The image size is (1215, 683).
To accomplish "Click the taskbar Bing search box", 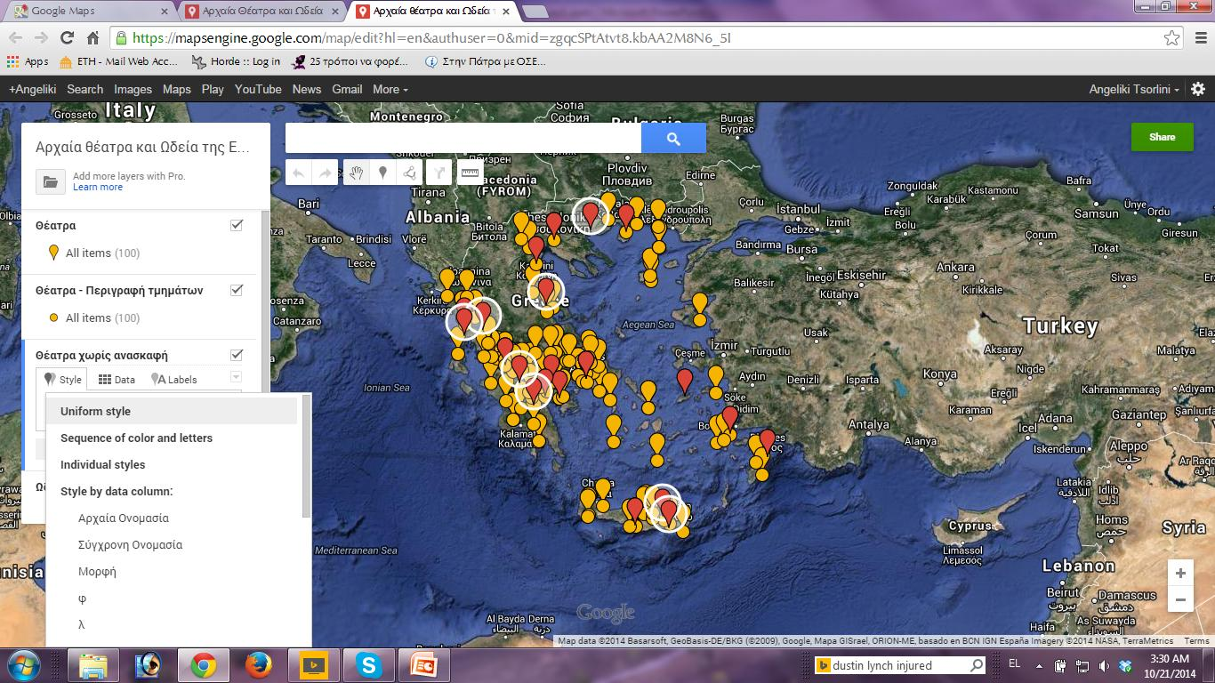I will click(900, 665).
